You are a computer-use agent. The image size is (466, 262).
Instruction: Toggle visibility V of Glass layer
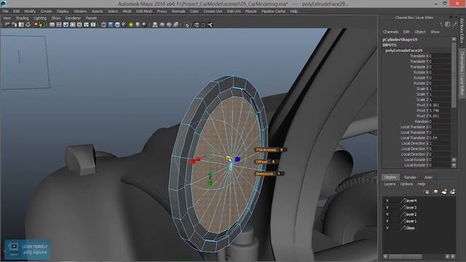(x=387, y=228)
